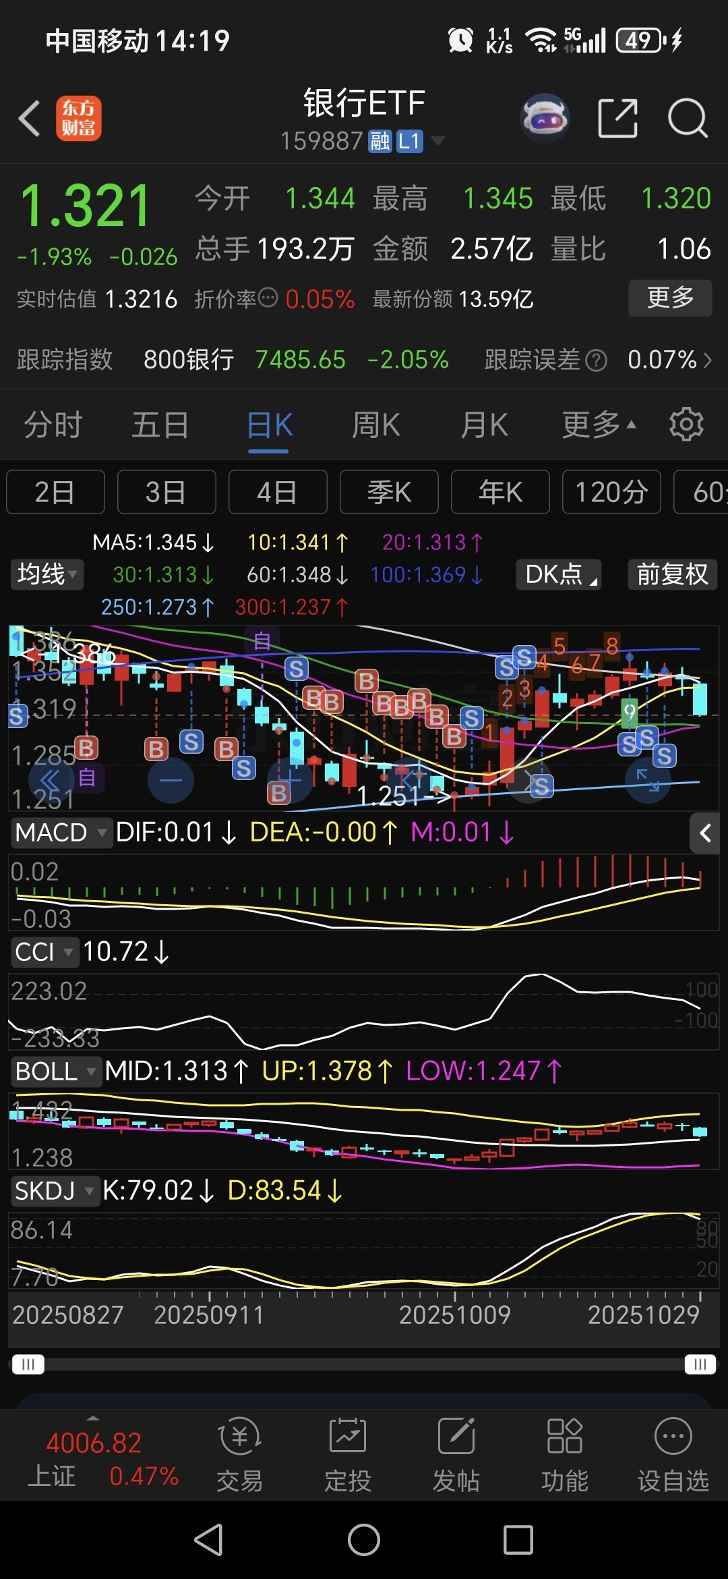Tap the back arrow icon
The height and width of the screenshot is (1579, 728).
(x=29, y=119)
